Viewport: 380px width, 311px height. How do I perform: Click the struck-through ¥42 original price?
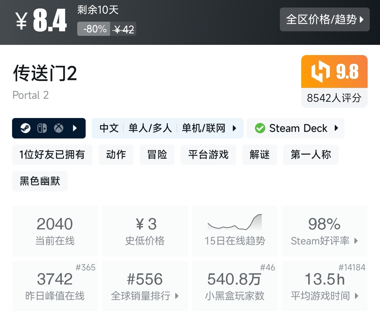pos(123,29)
